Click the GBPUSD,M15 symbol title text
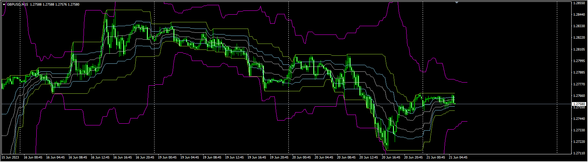This screenshot has height=162, width=588. click(x=17, y=5)
